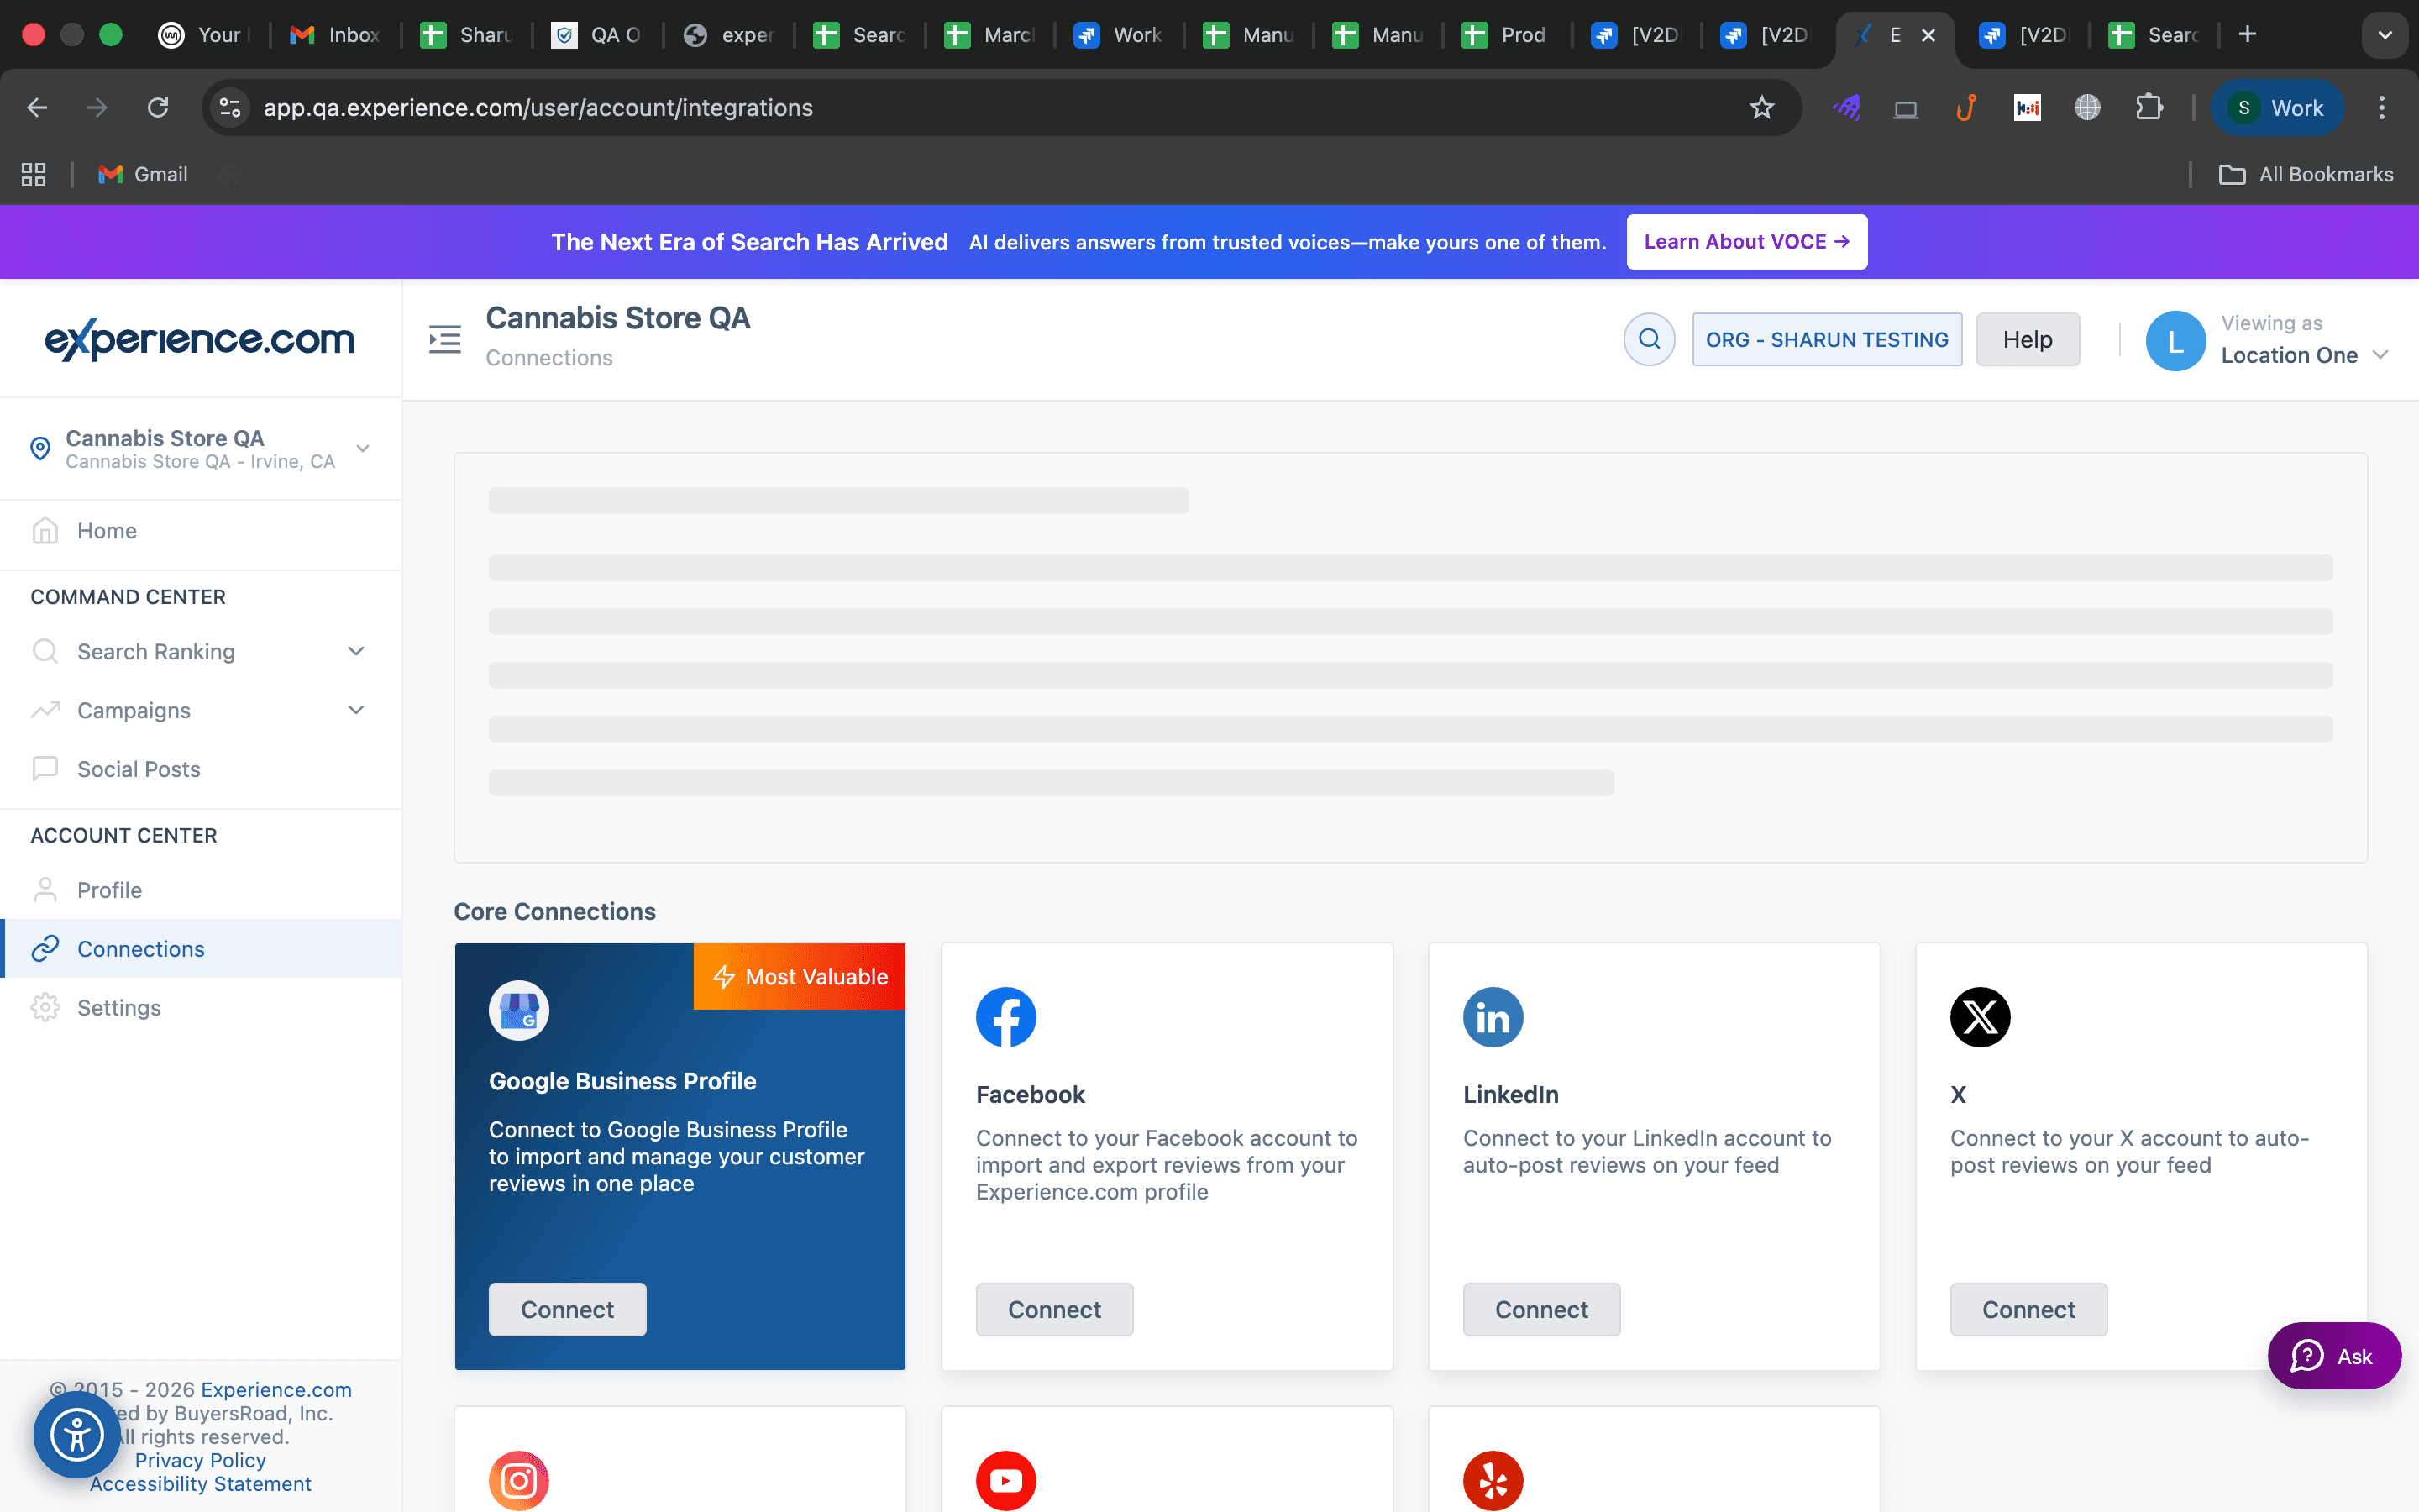Switch to the Prod browser tab

click(x=1505, y=35)
